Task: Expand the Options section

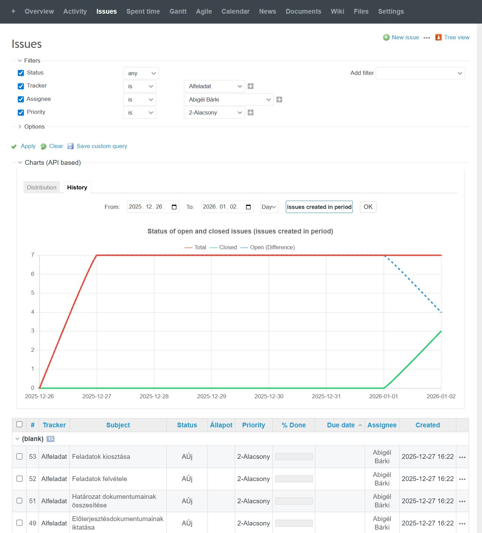Action: (34, 126)
